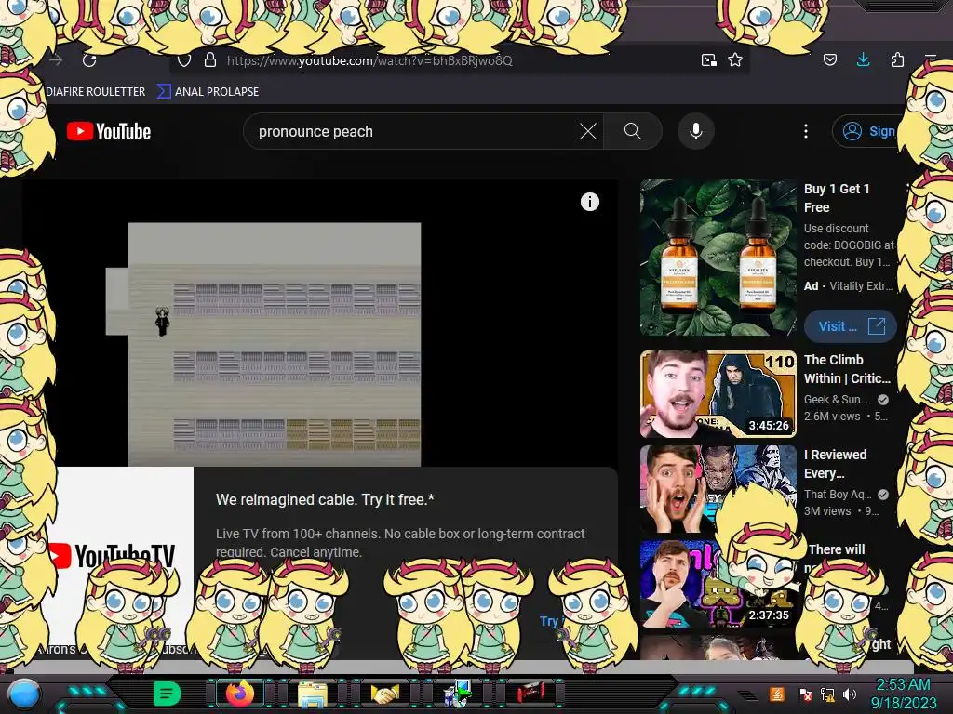The width and height of the screenshot is (953, 714).
Task: Click the Sign in button
Action: pos(866,131)
